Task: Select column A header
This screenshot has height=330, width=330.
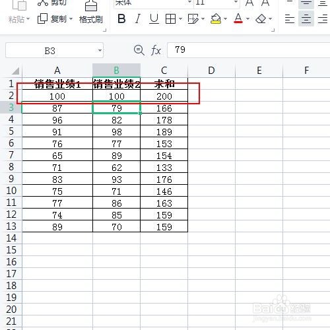Action: (57, 71)
